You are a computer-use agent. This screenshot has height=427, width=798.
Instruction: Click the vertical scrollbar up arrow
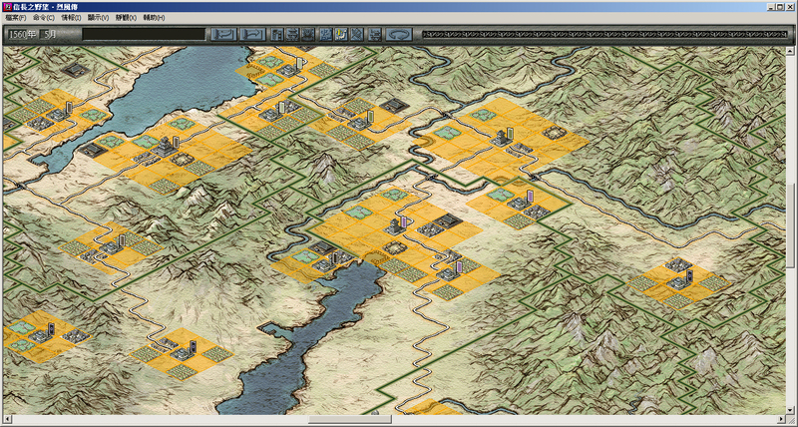790,51
